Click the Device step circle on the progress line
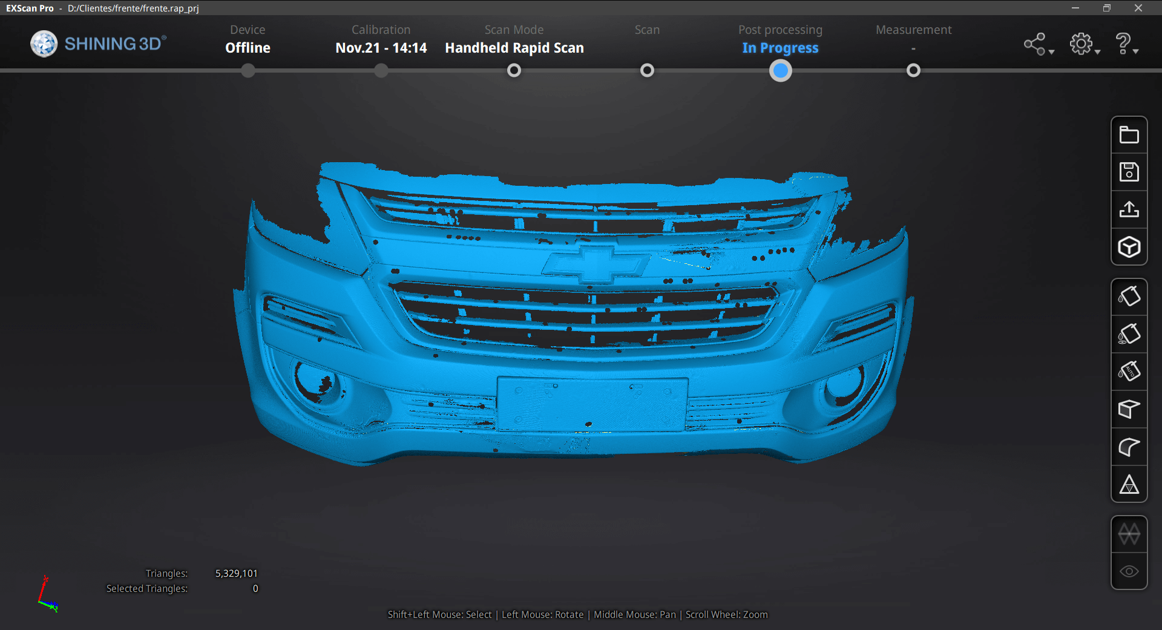The height and width of the screenshot is (630, 1162). pyautogui.click(x=248, y=71)
